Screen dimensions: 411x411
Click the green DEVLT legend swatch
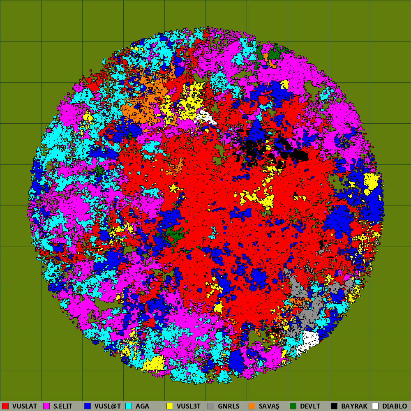[293, 406]
